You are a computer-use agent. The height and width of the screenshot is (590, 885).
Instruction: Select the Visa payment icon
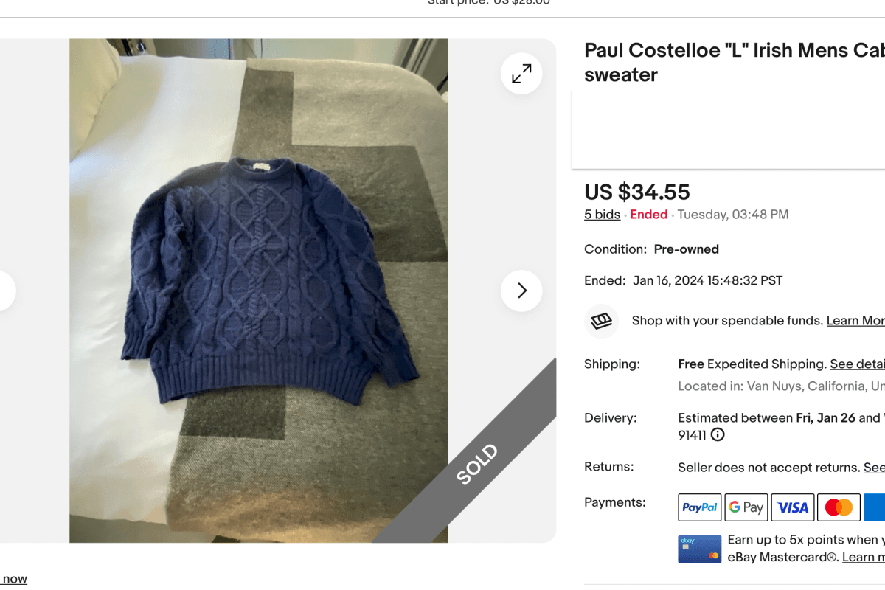793,507
